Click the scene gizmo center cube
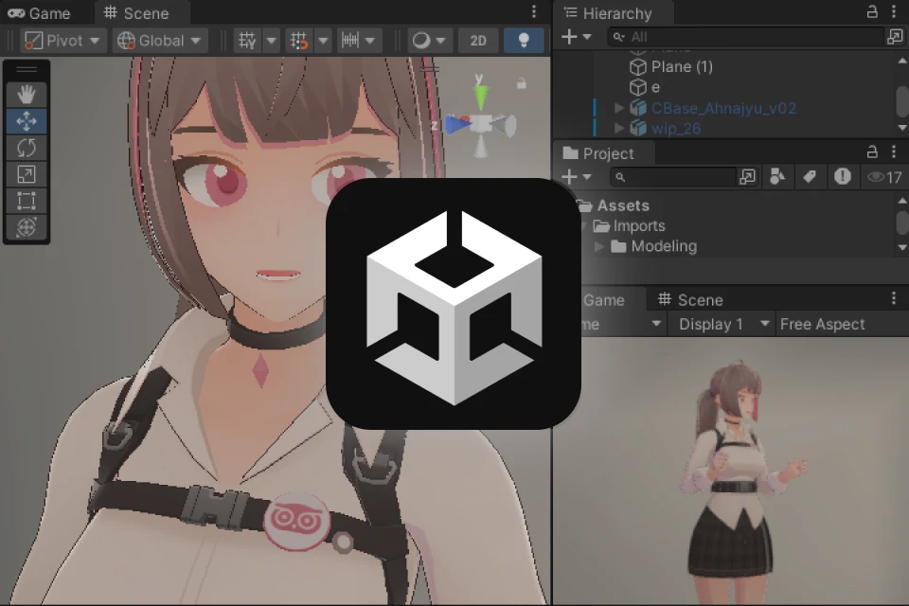909x606 pixels. [481, 123]
